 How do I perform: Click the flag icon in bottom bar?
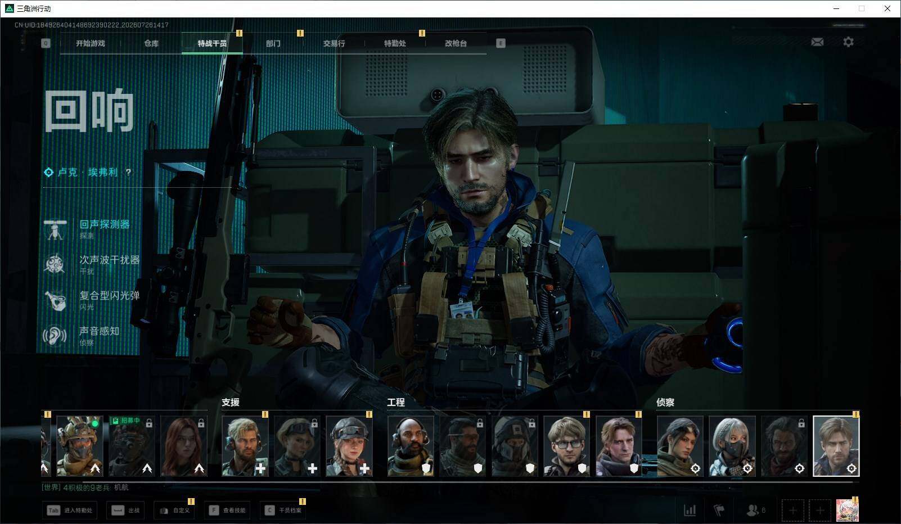click(x=719, y=510)
